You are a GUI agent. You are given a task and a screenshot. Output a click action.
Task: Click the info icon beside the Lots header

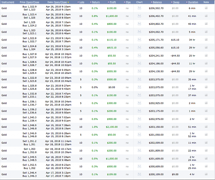point(78,2)
